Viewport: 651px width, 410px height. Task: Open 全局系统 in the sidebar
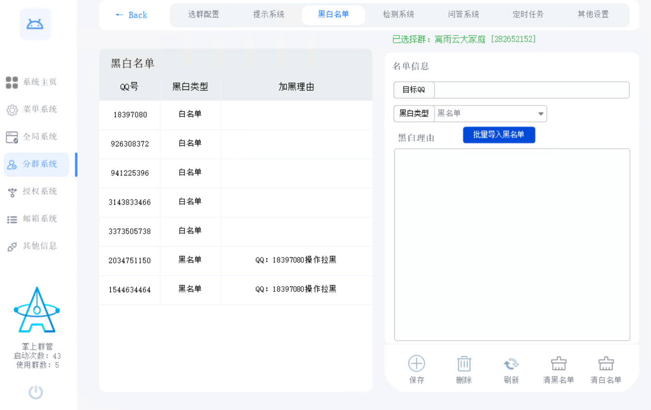coord(32,137)
